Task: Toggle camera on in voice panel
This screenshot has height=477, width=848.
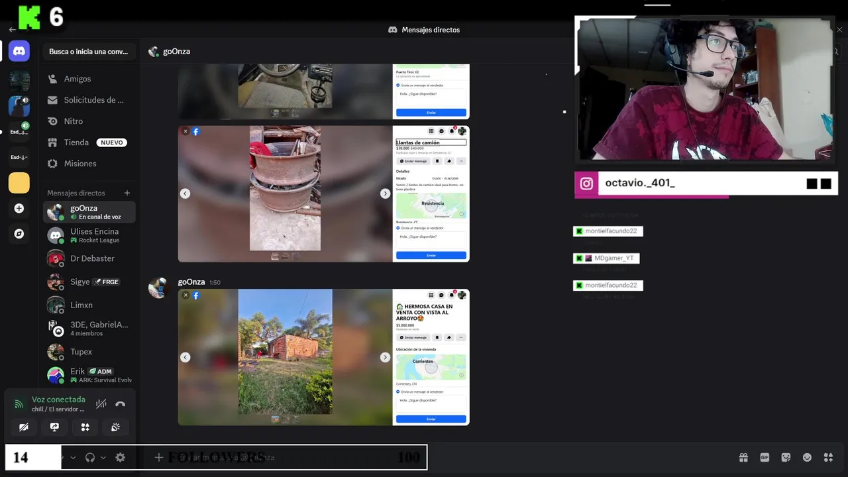Action: [24, 427]
